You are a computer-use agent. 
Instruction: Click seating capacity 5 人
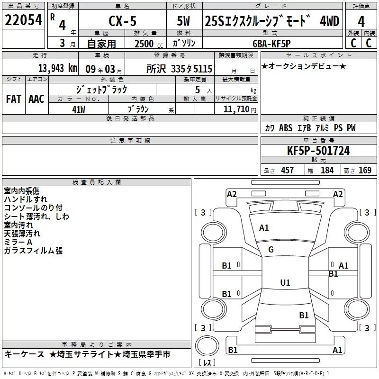pyautogui.click(x=204, y=90)
